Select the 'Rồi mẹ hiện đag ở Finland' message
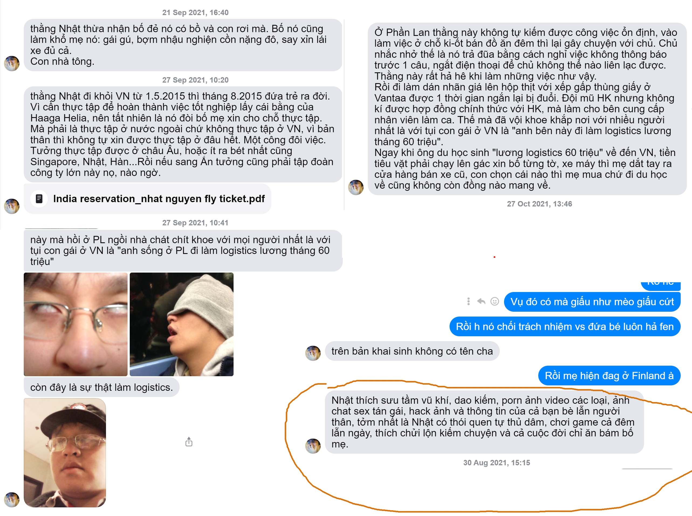The image size is (692, 516). click(609, 375)
